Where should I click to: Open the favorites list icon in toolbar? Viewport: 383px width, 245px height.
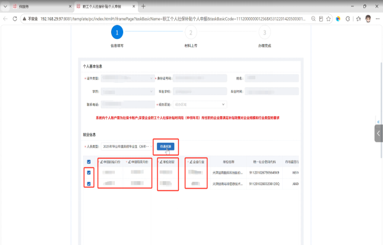tap(358, 19)
